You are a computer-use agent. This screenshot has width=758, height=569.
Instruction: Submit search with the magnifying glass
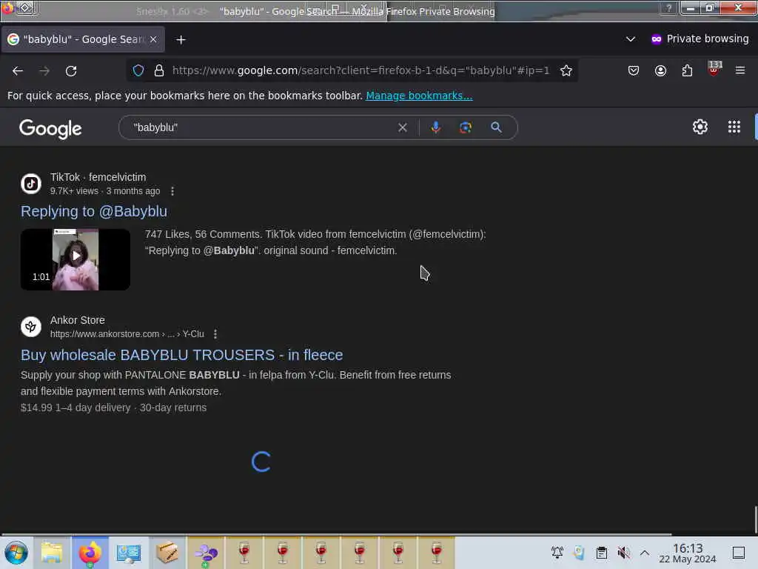(496, 127)
